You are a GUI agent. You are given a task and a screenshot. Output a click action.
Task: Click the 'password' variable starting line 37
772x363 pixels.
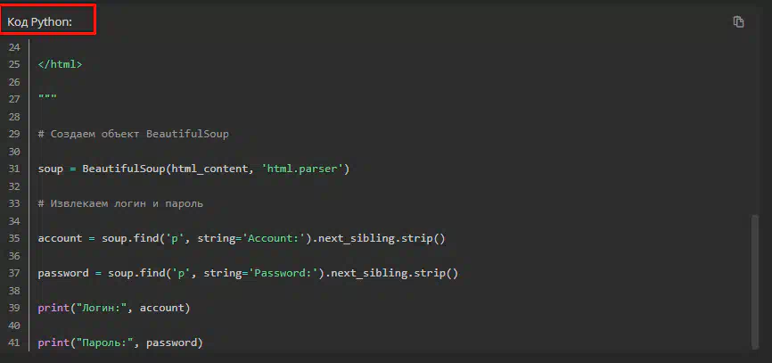pyautogui.click(x=63, y=273)
